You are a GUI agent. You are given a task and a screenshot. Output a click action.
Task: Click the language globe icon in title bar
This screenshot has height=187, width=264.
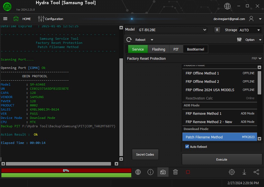pyautogui.click(x=227, y=6)
